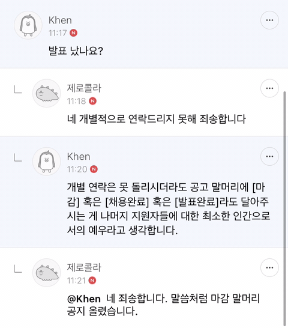The width and height of the screenshot is (288, 328).
Task: Open 제로콜라 username on the 11:18 reply
Action: [x=84, y=88]
